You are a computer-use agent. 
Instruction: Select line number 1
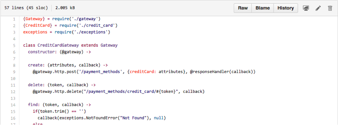pos(14,19)
